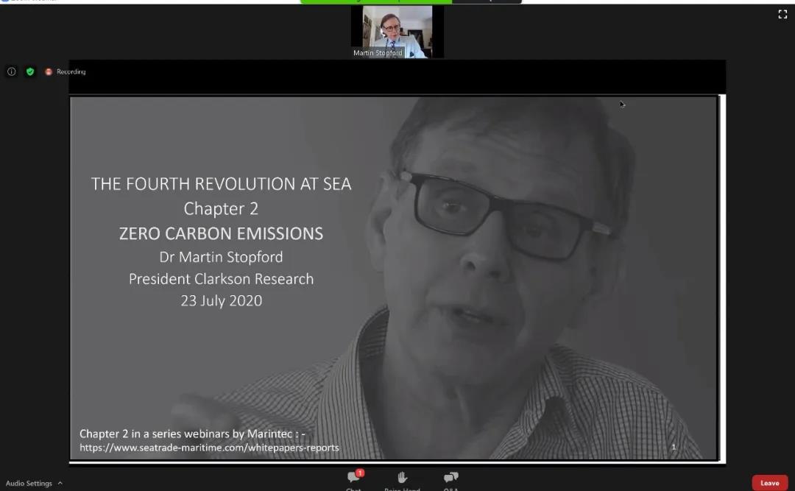Click 'Chapter 2 in a series webinars by Marintec' footer
Viewport: 795px width, 491px height.
(192, 434)
